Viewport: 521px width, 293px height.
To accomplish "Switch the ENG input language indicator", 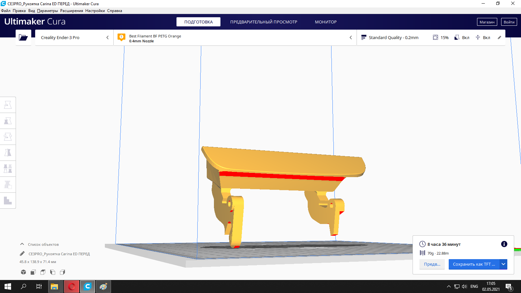I will click(474, 286).
